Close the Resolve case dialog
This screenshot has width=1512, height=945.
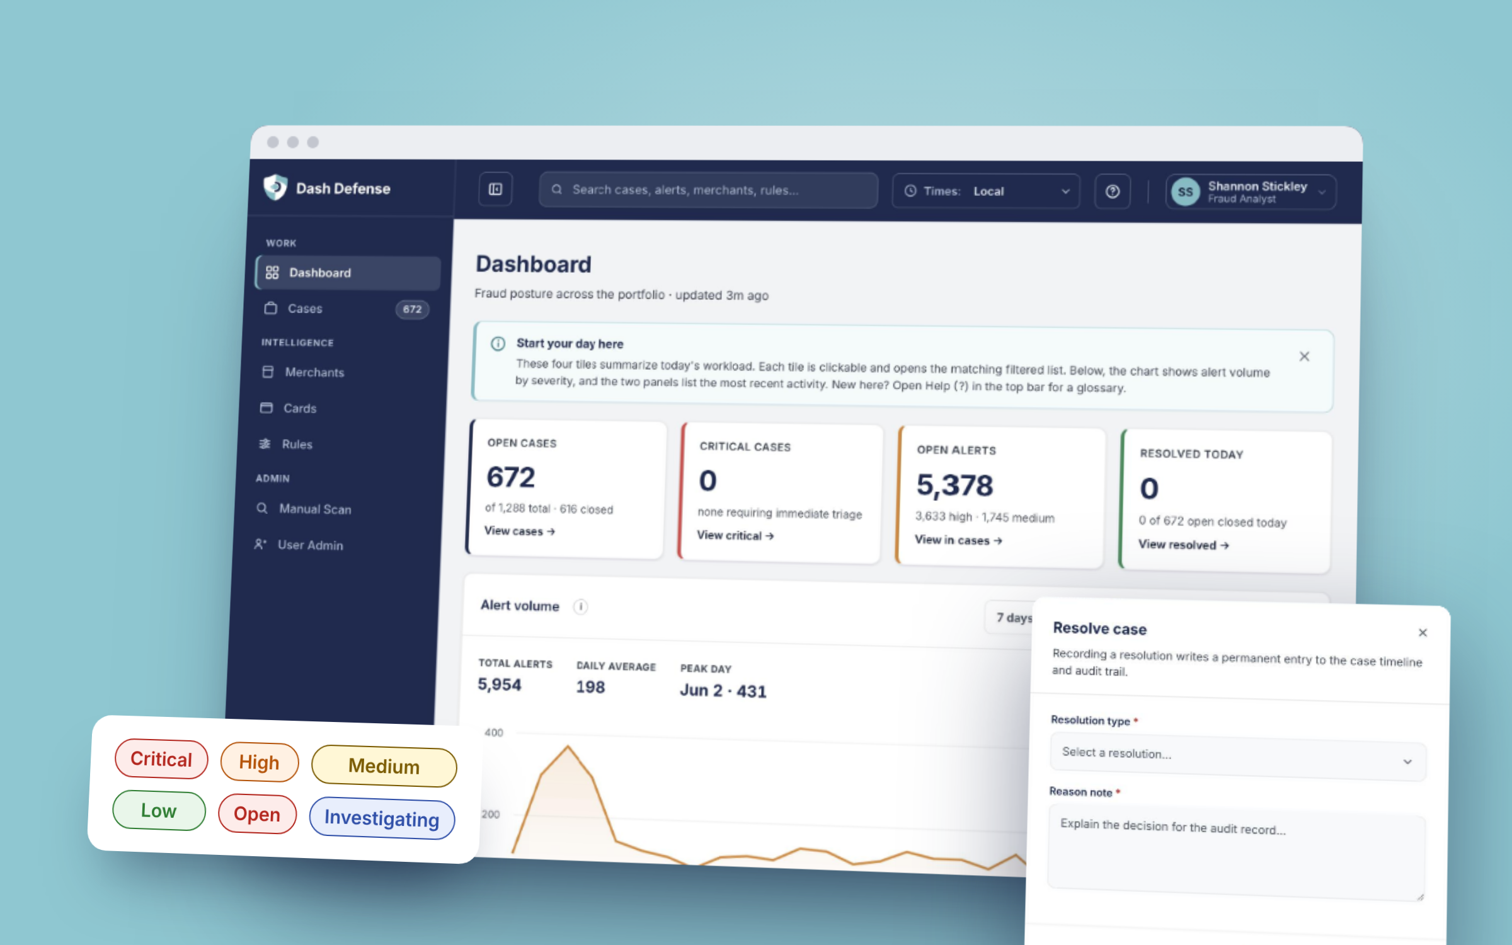tap(1423, 633)
